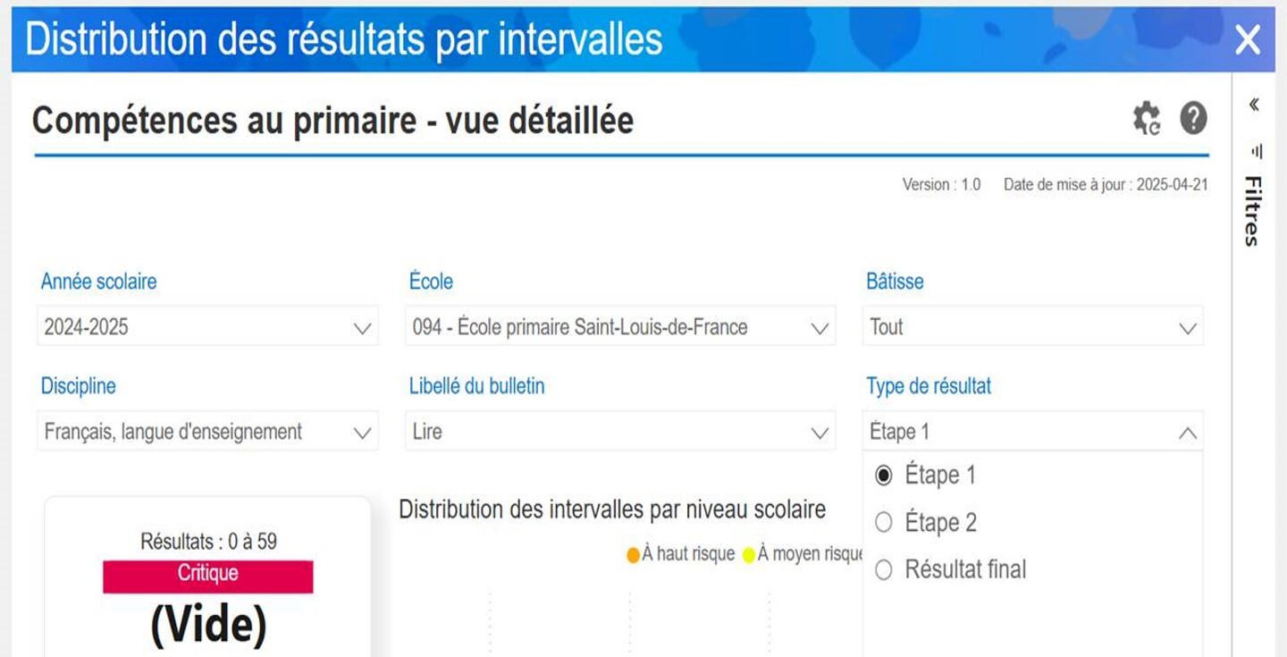Image resolution: width=1287 pixels, height=657 pixels.
Task: Close the Distribution des résultats window
Action: [x=1248, y=39]
